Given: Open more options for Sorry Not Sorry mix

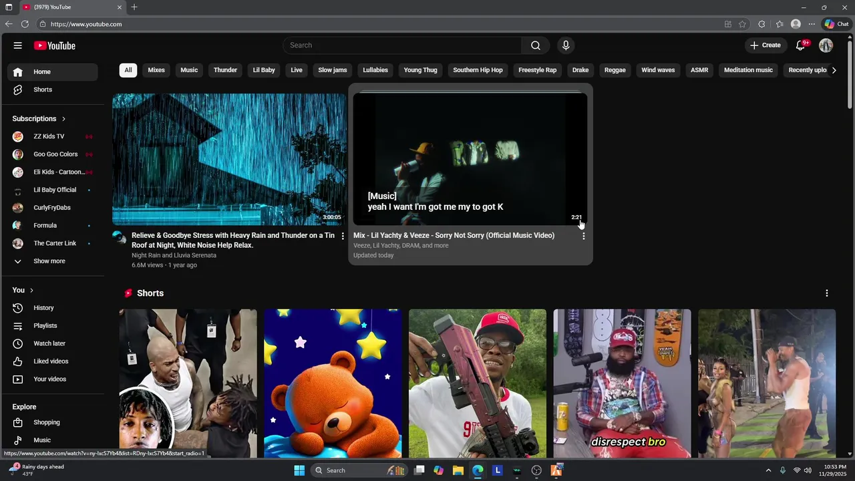Looking at the screenshot, I should point(583,236).
